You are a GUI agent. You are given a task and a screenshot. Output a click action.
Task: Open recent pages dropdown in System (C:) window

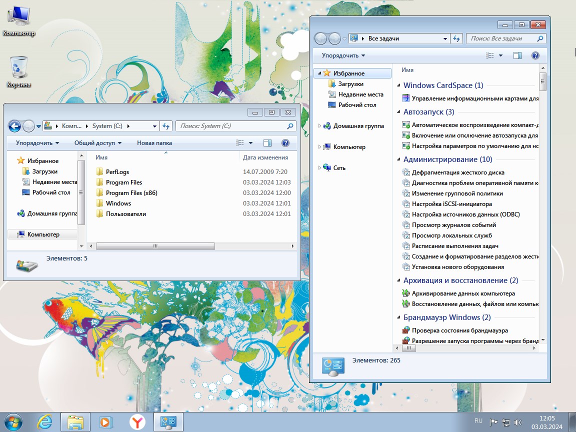(38, 126)
